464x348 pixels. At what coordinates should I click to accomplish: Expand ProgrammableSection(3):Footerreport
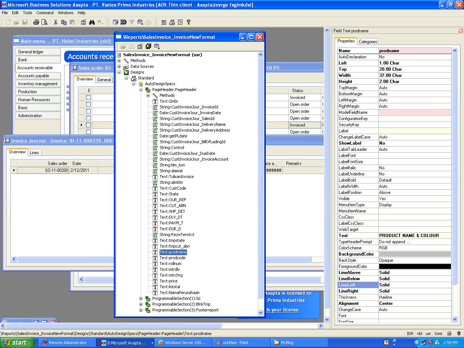141,310
